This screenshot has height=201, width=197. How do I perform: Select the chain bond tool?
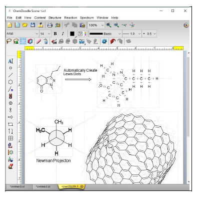click(x=10, y=89)
